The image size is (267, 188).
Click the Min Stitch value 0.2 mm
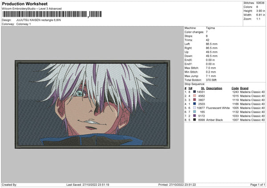click(x=211, y=72)
